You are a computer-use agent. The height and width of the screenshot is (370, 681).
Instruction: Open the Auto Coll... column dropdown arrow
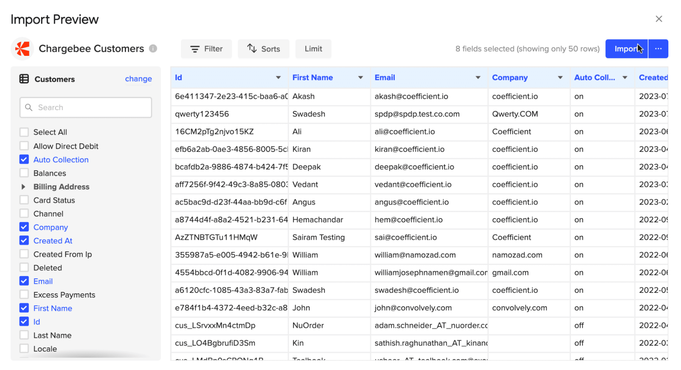(625, 78)
